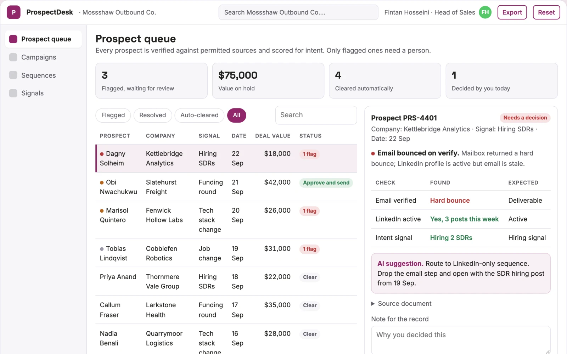Click the 1 flag badge for Kettlebridge Analytics
Viewport: 567px width, 354px height.
point(310,154)
